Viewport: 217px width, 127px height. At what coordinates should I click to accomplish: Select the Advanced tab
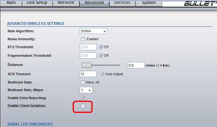(94, 3)
